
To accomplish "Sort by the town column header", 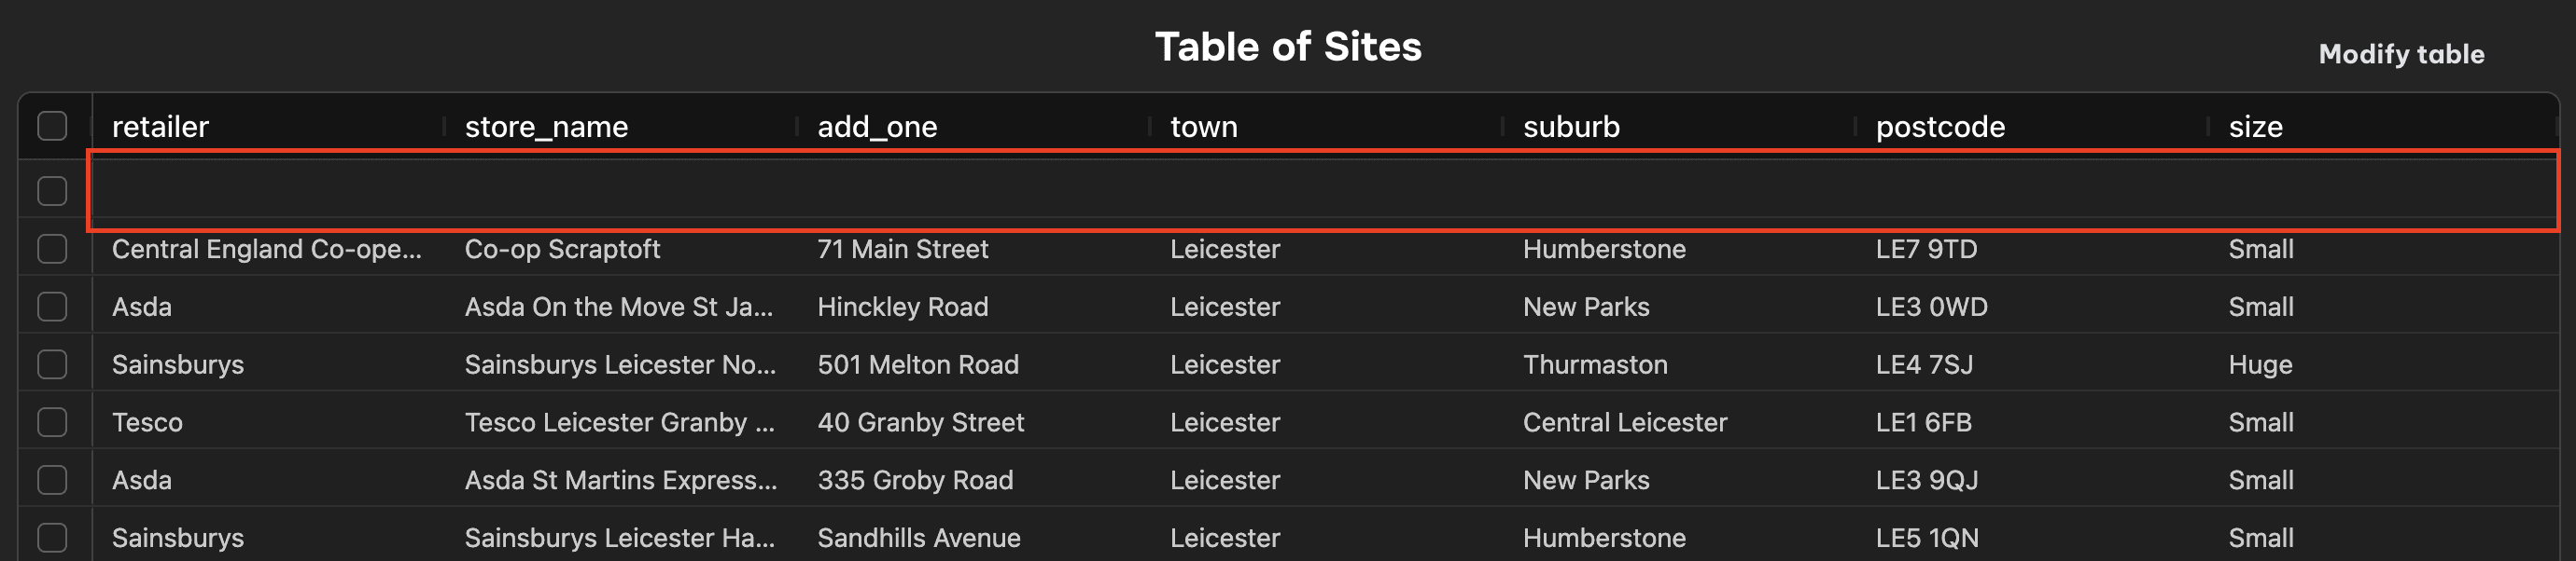I will pyautogui.click(x=1204, y=127).
